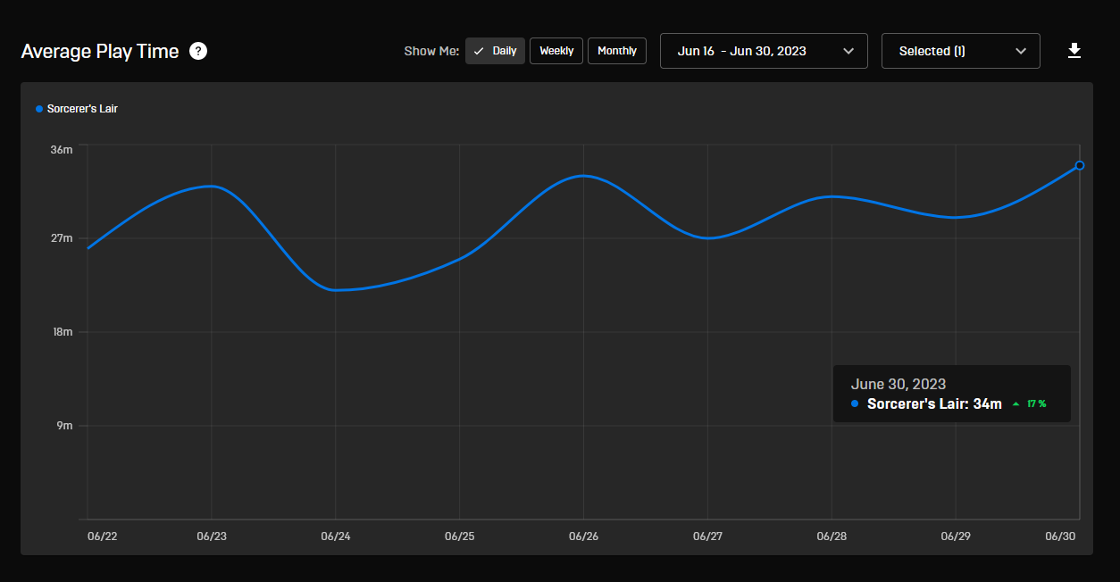The height and width of the screenshot is (582, 1120).
Task: Click the 18m y-axis label
Action: click(x=62, y=332)
